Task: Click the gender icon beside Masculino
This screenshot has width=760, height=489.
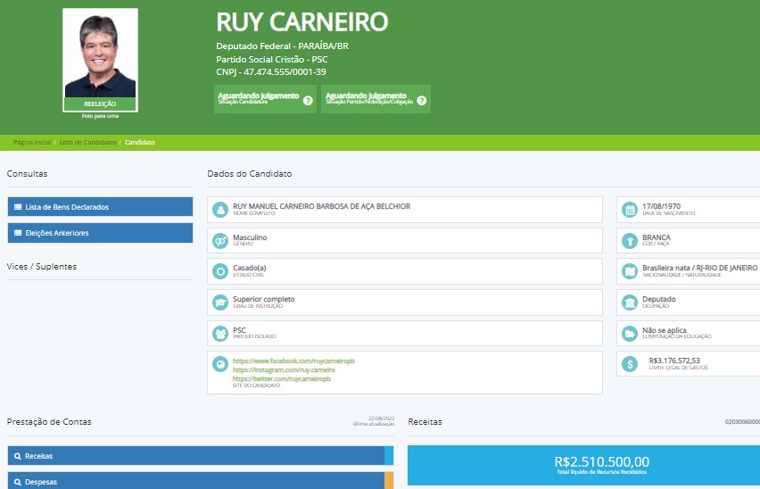Action: pos(219,241)
